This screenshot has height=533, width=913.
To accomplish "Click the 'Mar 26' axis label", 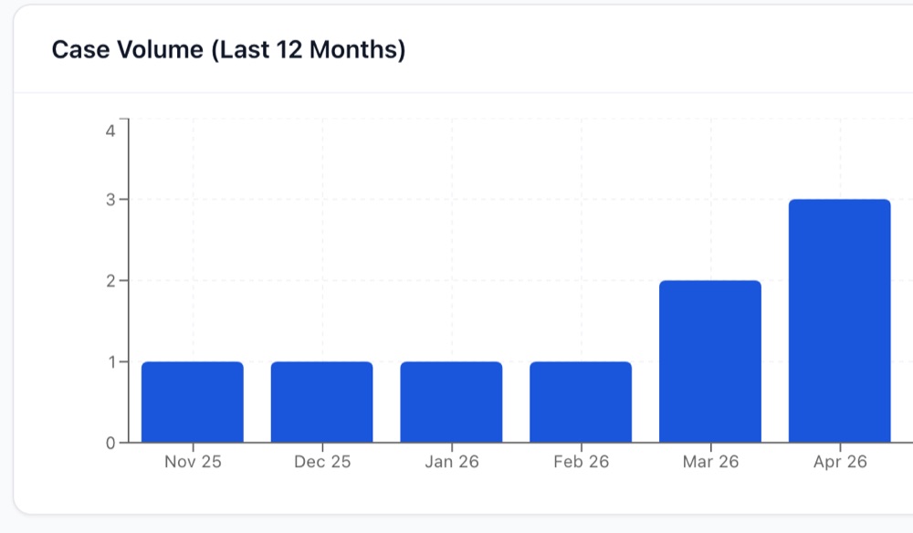I will (x=710, y=462).
